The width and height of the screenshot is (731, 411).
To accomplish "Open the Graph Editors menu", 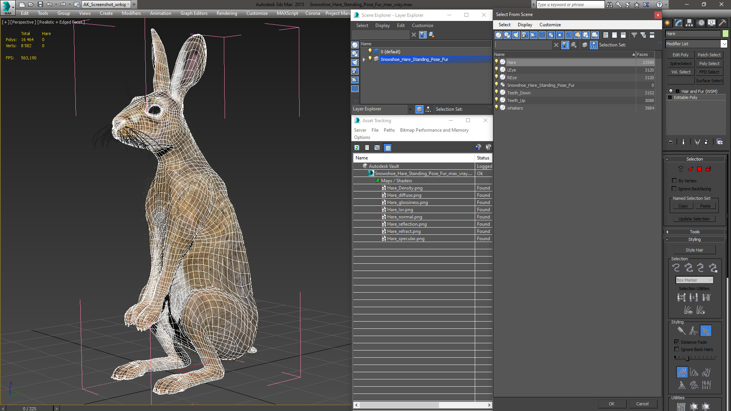I will pyautogui.click(x=194, y=13).
